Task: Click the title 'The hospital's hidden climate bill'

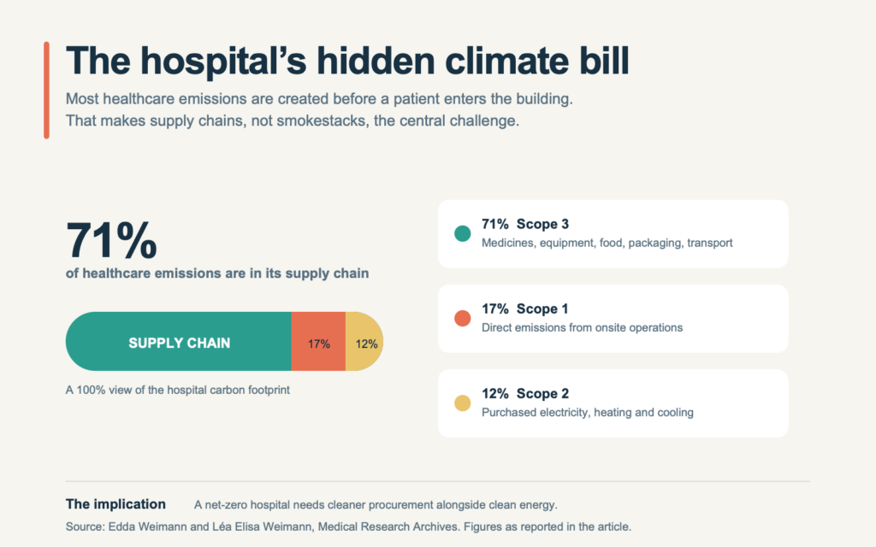Action: coord(347,61)
